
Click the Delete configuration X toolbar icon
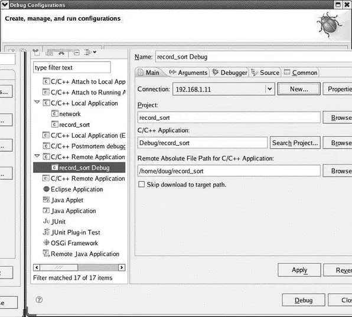tap(61, 53)
